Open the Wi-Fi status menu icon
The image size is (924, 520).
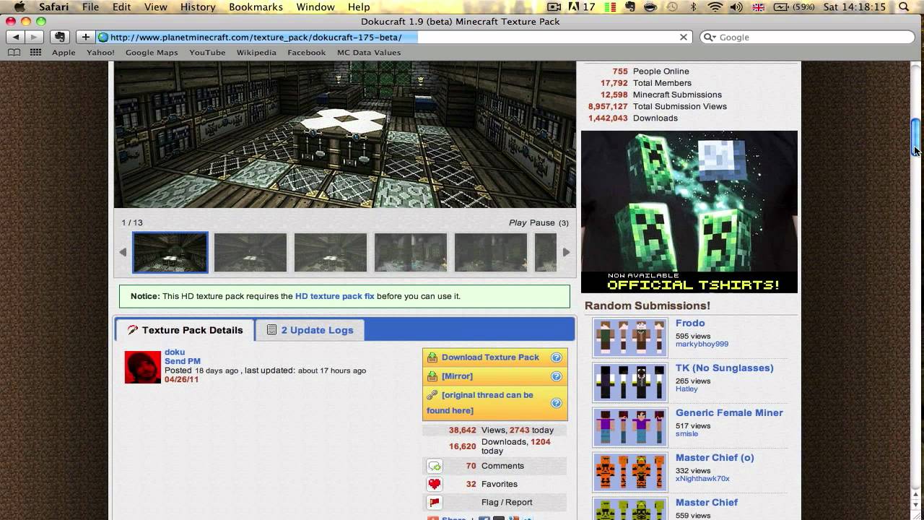click(715, 7)
